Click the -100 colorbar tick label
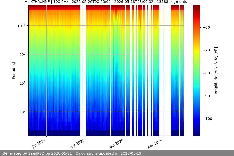 click(x=207, y=119)
